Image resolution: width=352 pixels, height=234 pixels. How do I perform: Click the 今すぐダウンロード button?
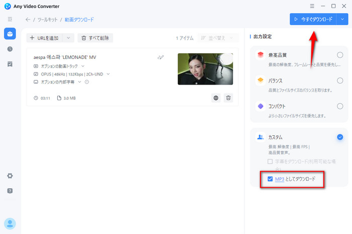click(x=313, y=19)
